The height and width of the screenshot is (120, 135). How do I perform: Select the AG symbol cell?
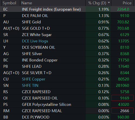[6, 54]
